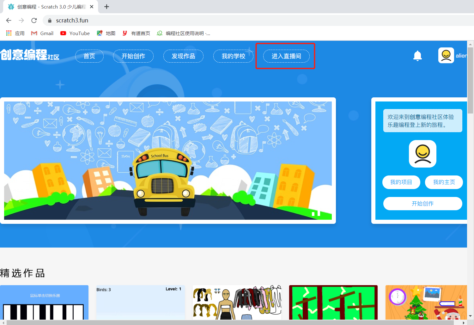474x325 pixels.
Task: Open 我的项目 in the welcome panel
Action: pos(401,182)
